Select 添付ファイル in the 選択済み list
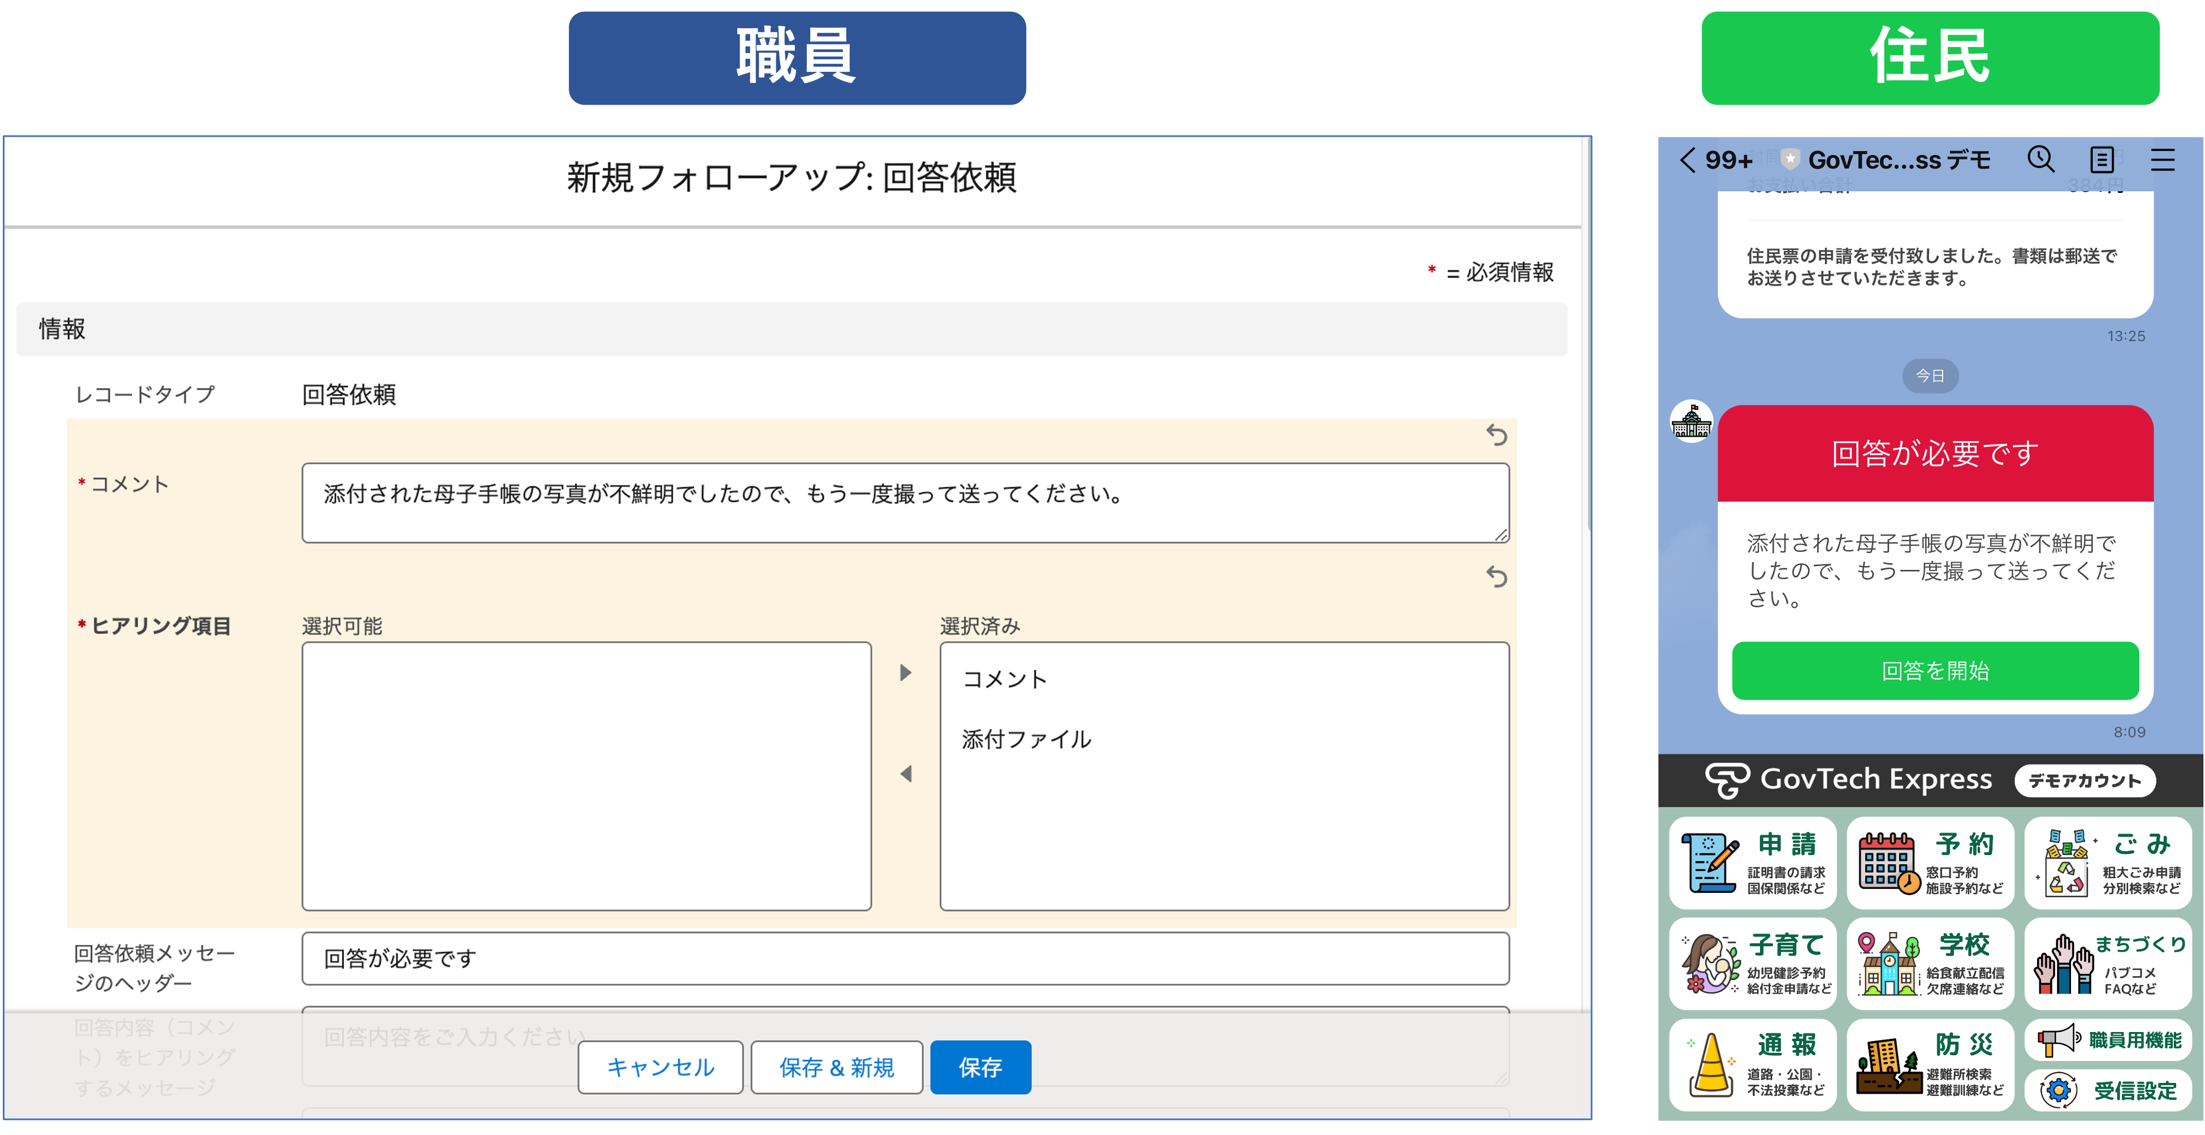Viewport: 2205px width, 1135px height. click(1026, 740)
